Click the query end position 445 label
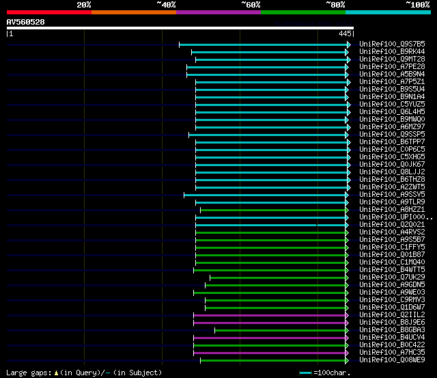437x378 pixels. (x=345, y=33)
